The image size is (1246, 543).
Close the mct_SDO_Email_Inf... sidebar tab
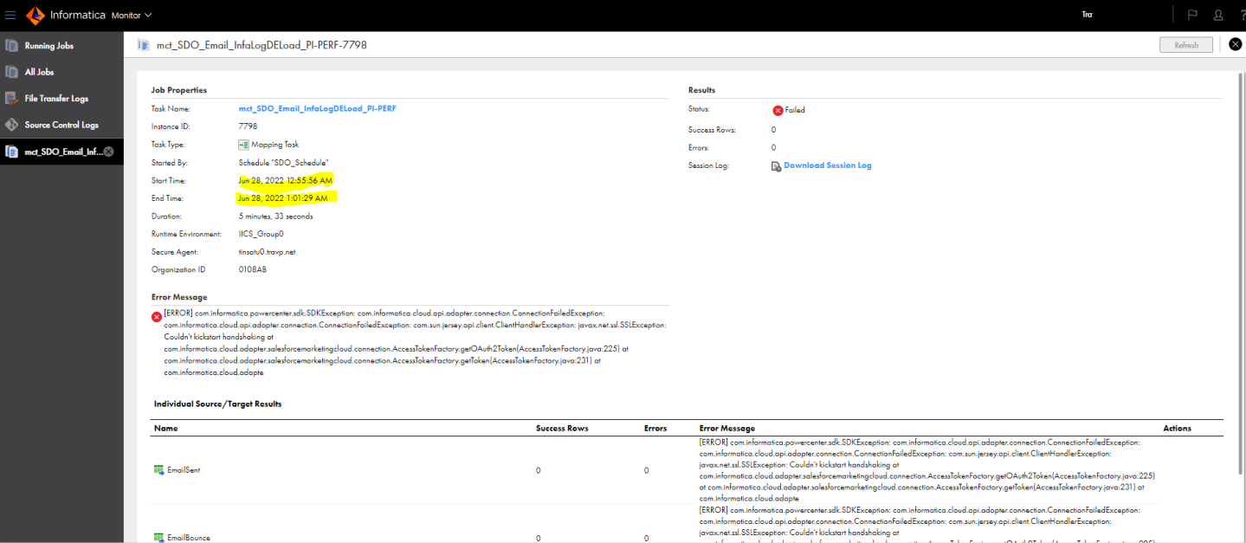pos(109,152)
